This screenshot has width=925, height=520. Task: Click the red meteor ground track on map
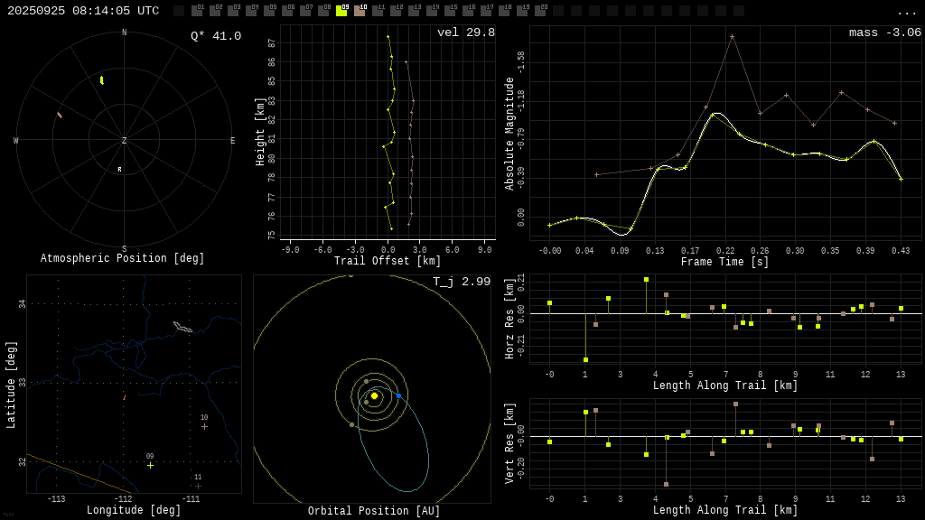pyautogui.click(x=124, y=397)
